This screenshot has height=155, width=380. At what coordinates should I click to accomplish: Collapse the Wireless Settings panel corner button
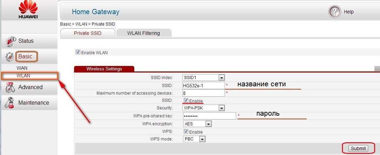(377, 69)
